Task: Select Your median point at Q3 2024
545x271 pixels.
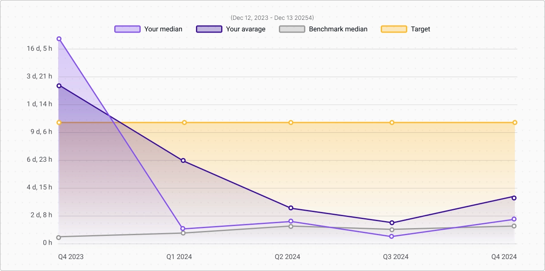Action: 392,236
